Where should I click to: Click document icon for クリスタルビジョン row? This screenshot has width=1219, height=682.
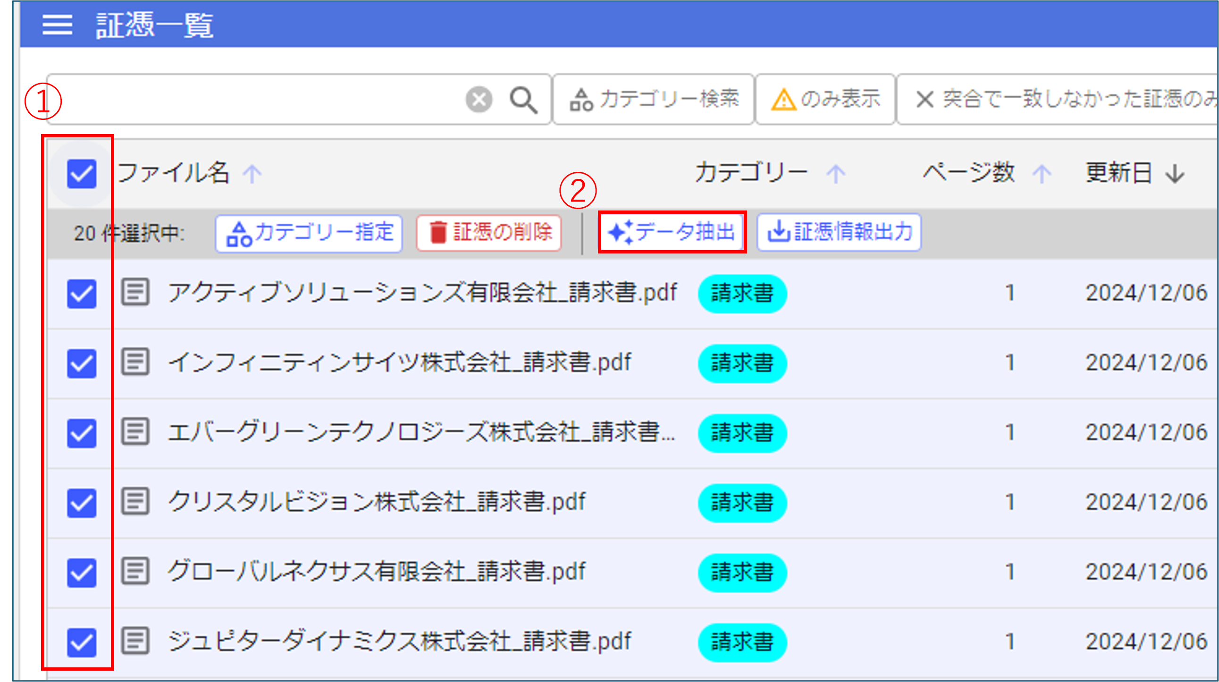[x=135, y=501]
